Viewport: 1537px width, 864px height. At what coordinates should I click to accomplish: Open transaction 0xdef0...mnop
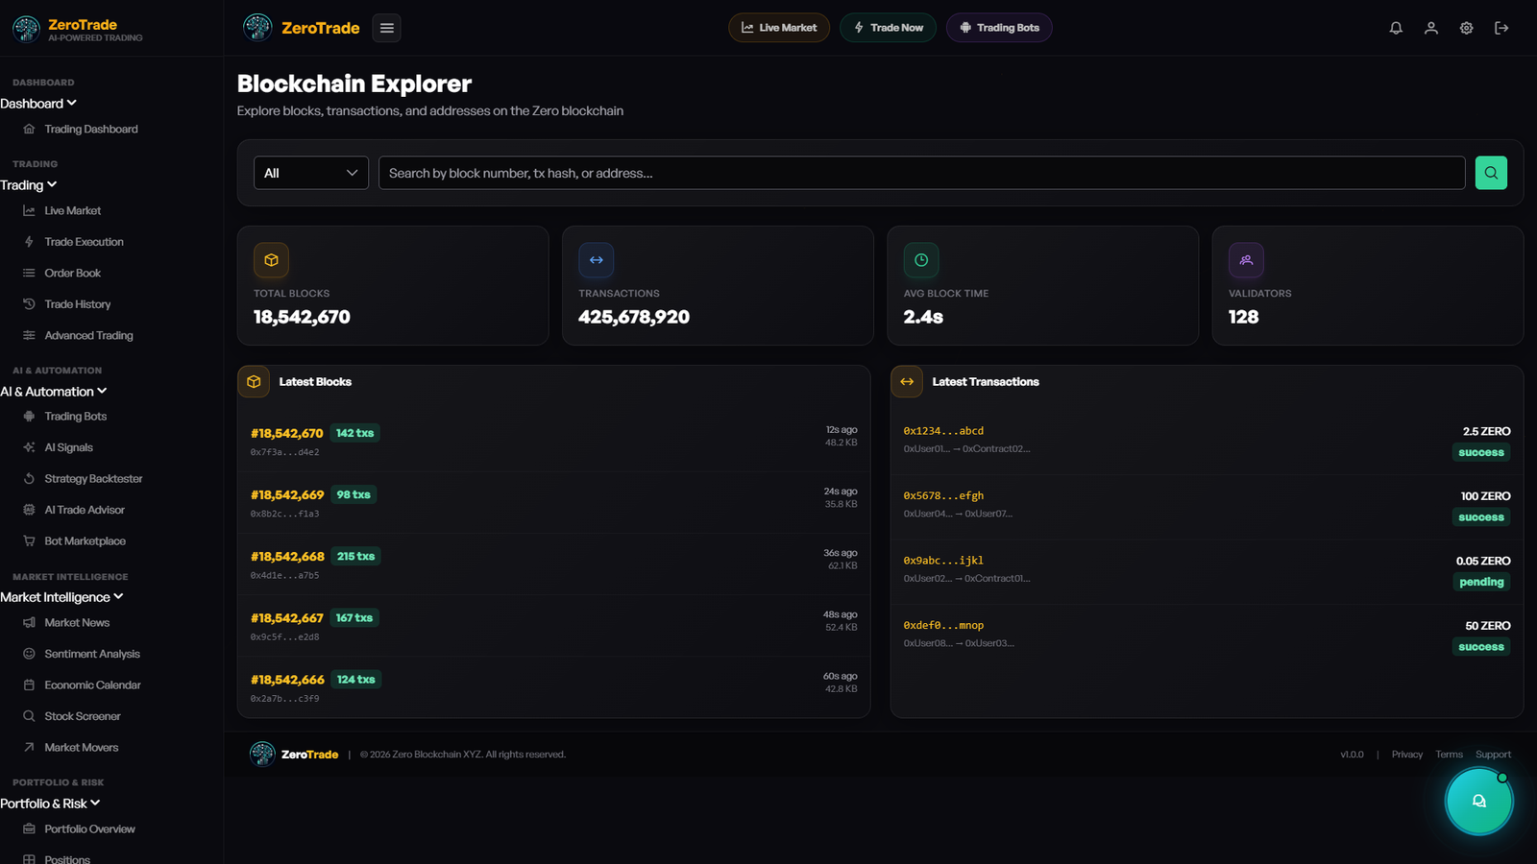click(943, 625)
